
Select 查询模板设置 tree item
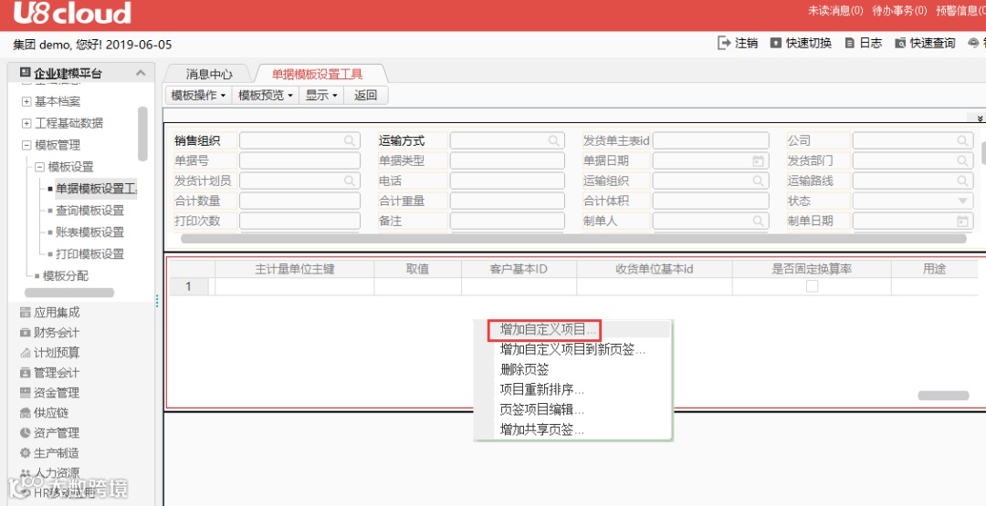point(89,211)
